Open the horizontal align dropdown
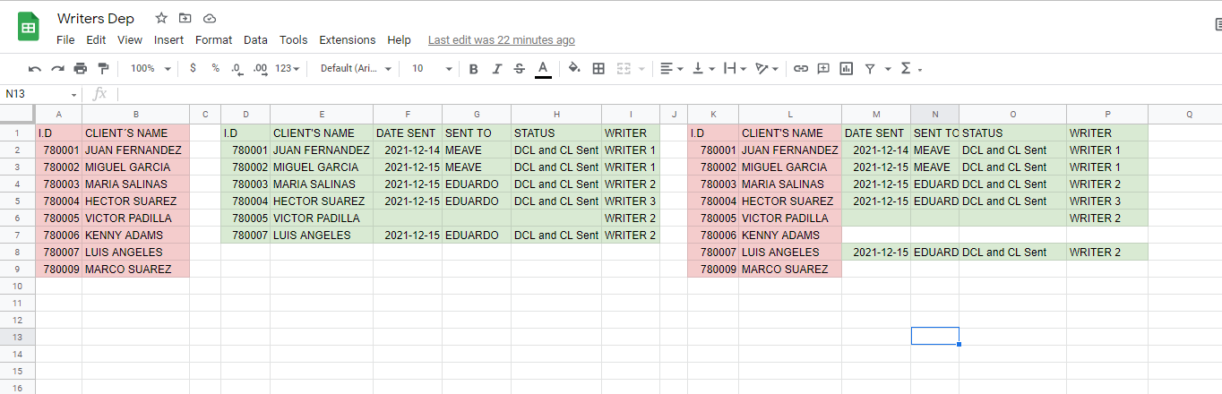 (x=672, y=68)
